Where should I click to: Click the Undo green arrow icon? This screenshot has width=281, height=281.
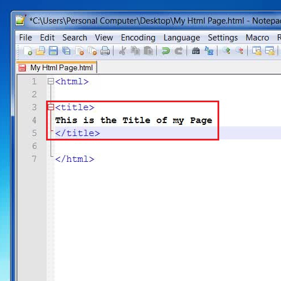click(166, 51)
